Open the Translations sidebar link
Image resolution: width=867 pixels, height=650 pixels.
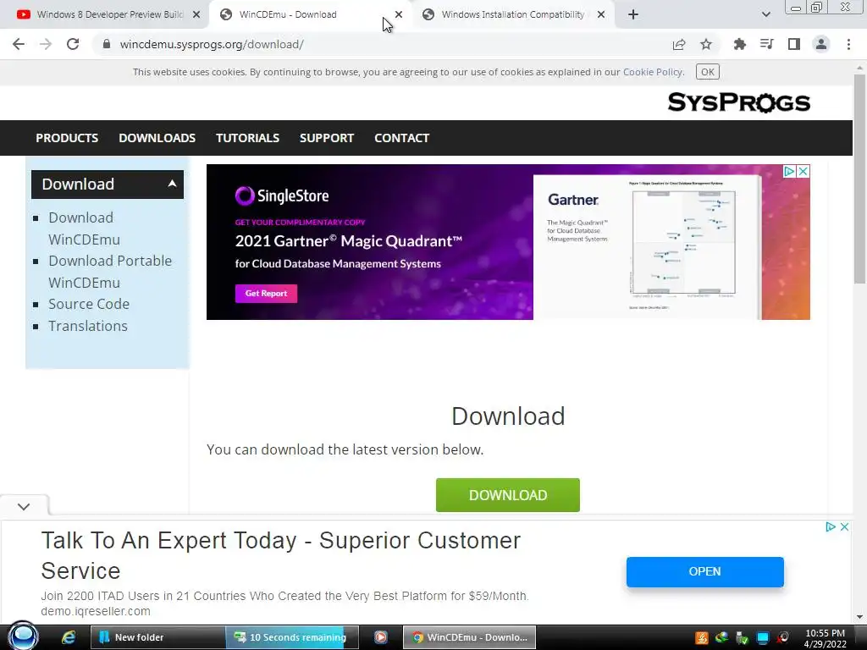88,326
